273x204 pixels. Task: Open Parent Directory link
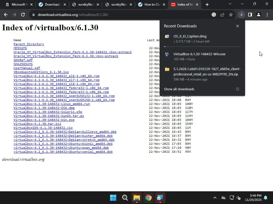[29, 44]
